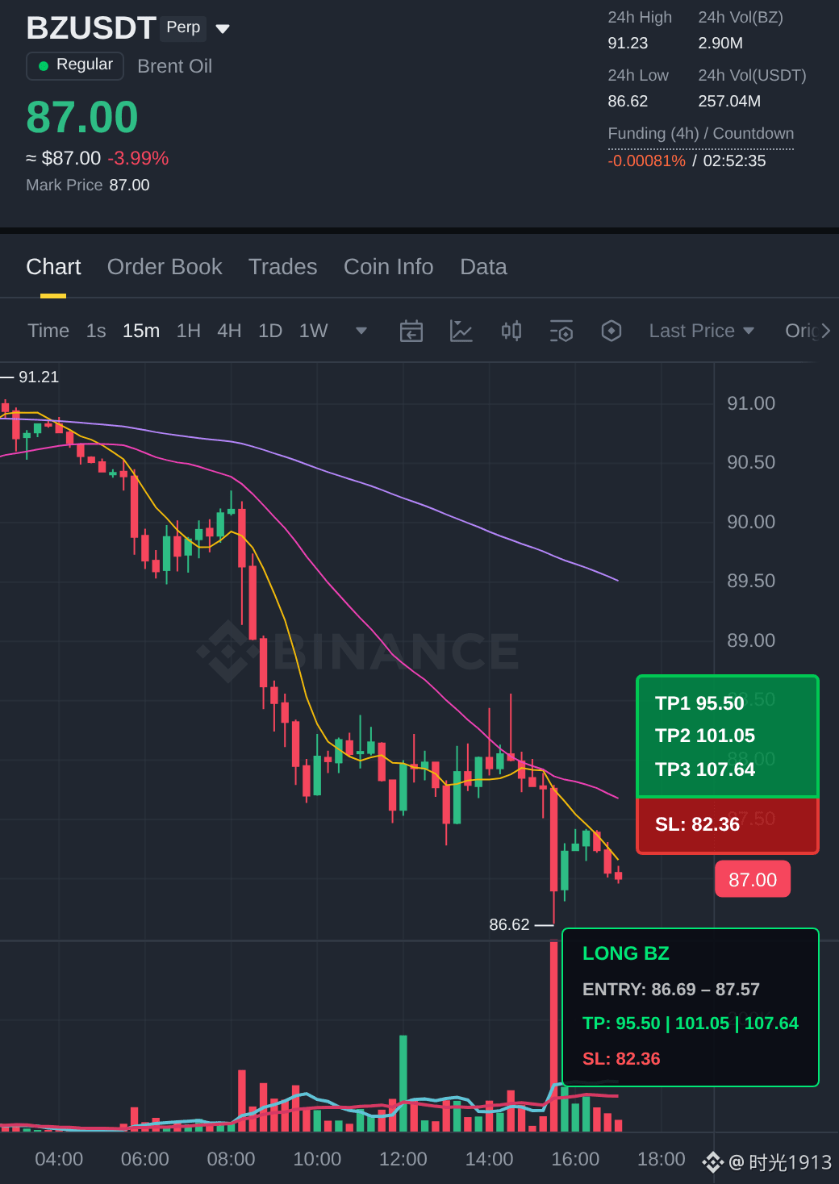This screenshot has height=1184, width=839.
Task: Select the Time interval option
Action: (48, 331)
